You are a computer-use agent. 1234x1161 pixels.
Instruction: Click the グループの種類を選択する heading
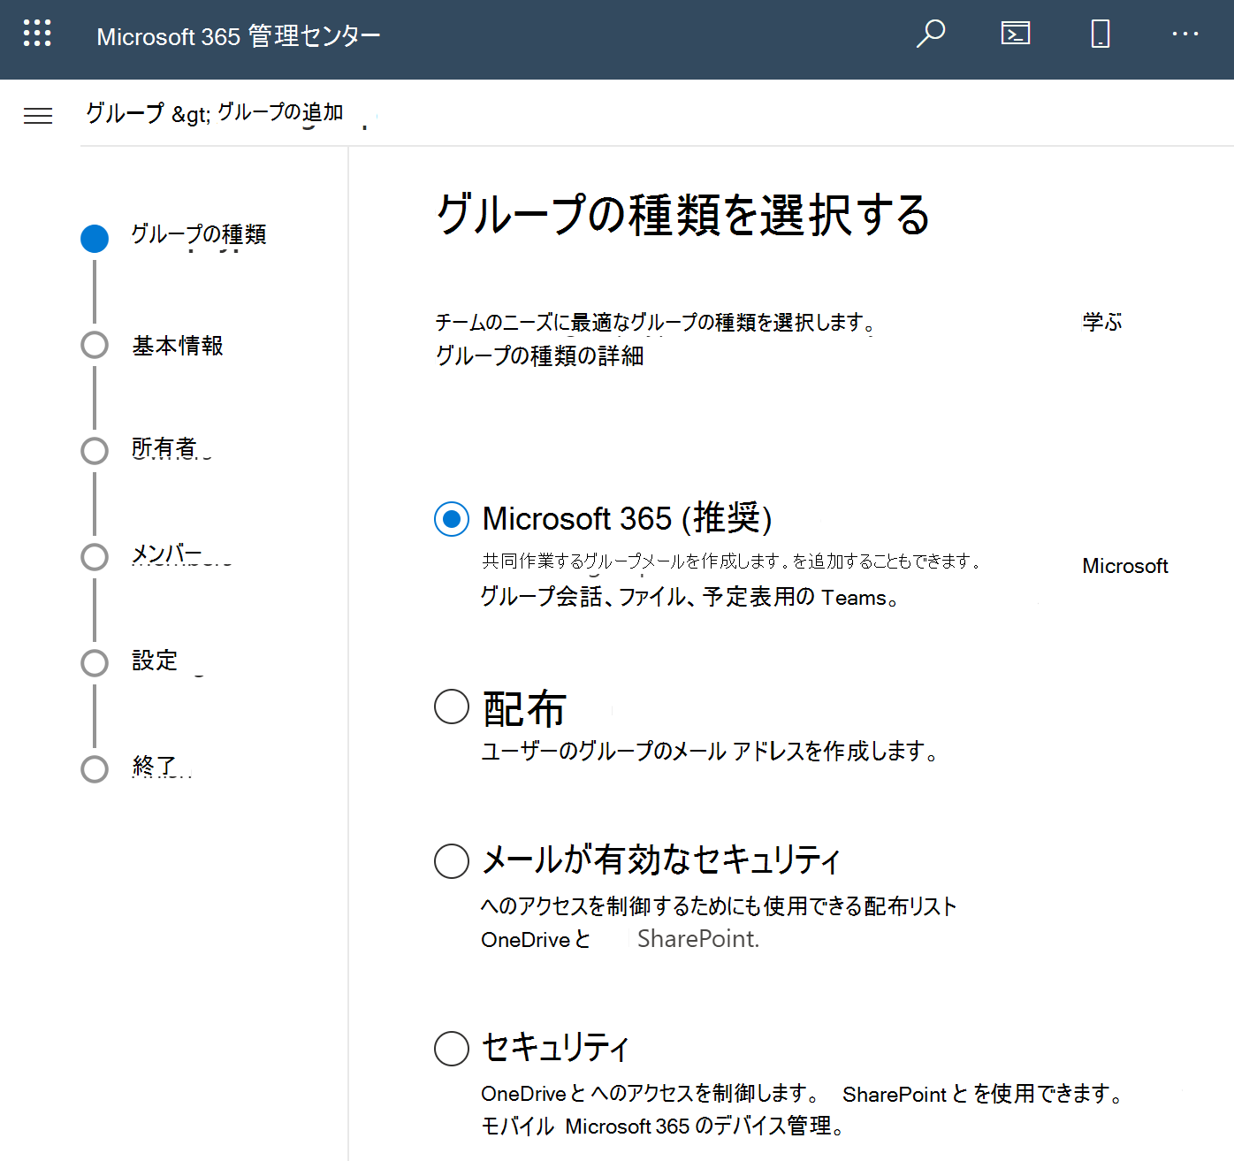[x=683, y=215]
